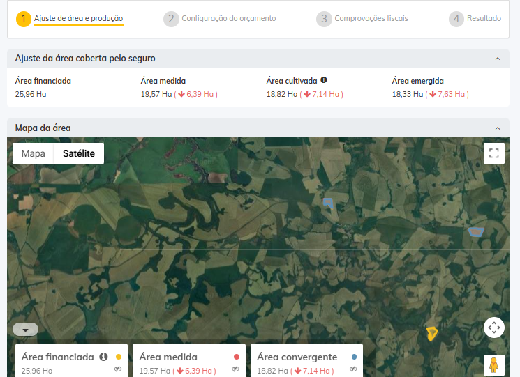Click the yellow polygon marker on map

[432, 334]
